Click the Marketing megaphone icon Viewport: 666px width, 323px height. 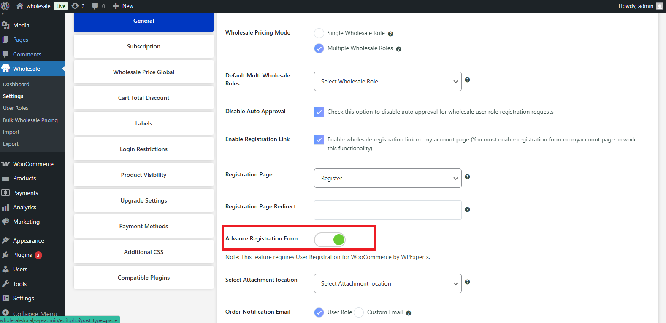[5, 222]
